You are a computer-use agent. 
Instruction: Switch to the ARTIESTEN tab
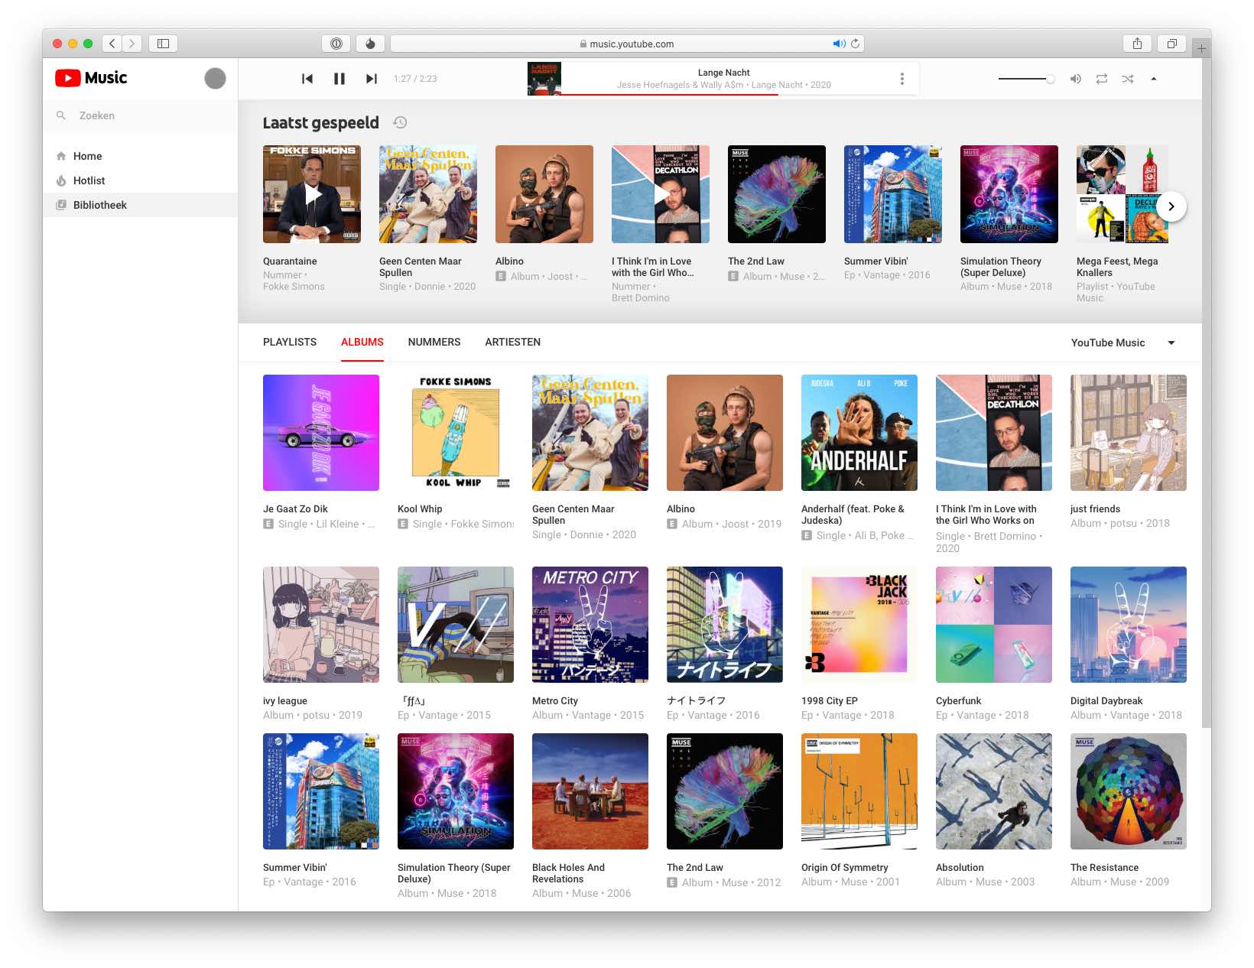tap(512, 342)
